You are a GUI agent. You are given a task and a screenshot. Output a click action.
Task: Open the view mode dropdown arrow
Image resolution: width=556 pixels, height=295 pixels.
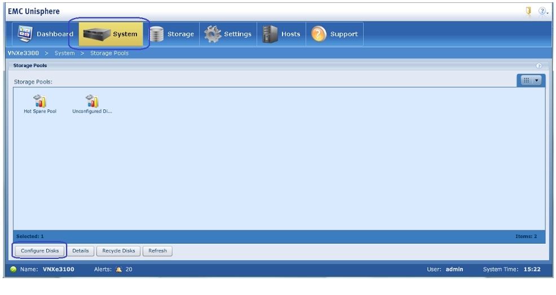(x=536, y=81)
